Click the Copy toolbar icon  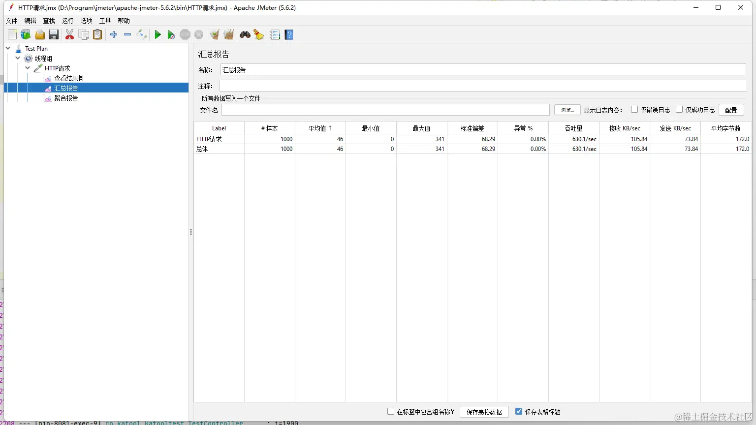click(x=84, y=34)
